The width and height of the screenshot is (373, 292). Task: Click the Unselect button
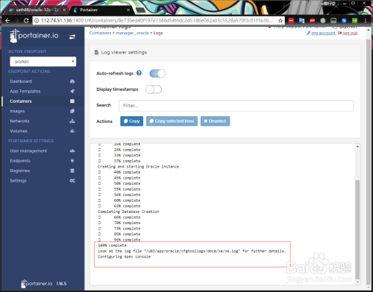pyautogui.click(x=215, y=121)
